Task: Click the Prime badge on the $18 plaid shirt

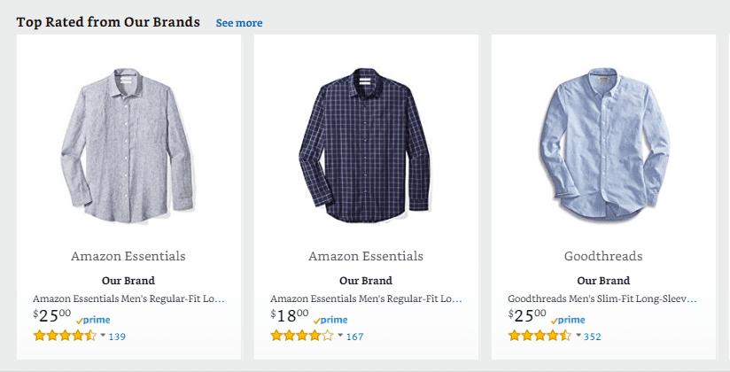Action: coord(330,320)
